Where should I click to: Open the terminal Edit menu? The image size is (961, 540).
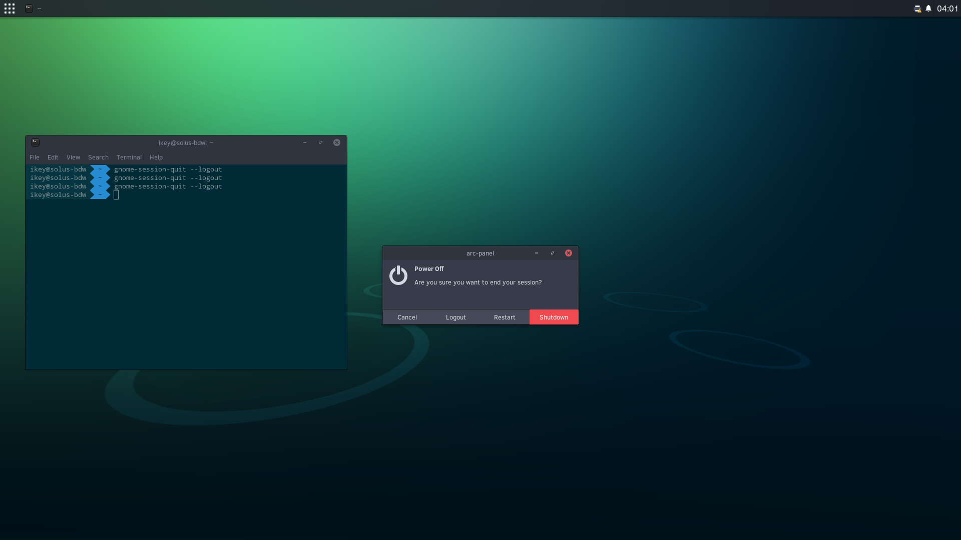click(53, 157)
